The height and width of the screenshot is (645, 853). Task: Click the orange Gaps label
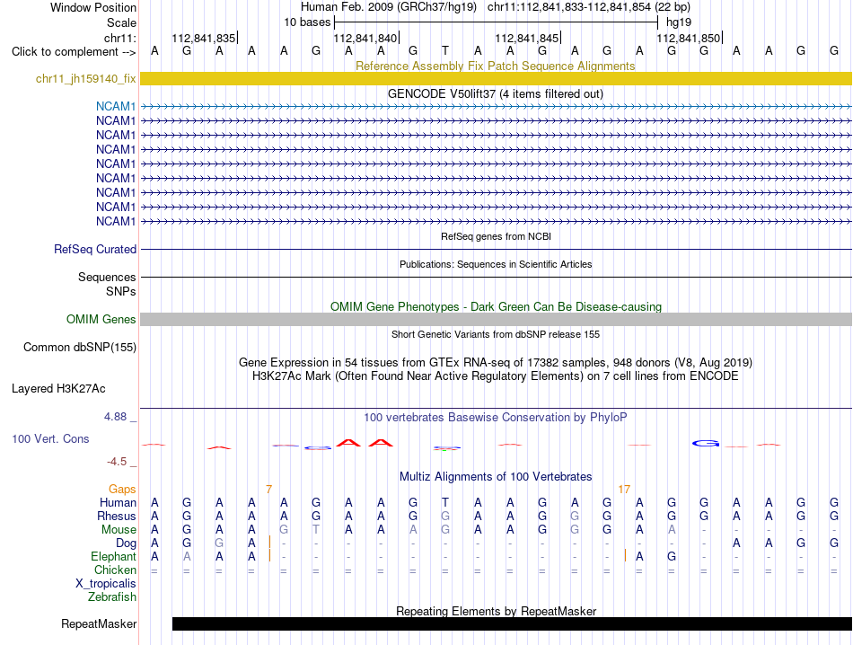click(x=122, y=490)
